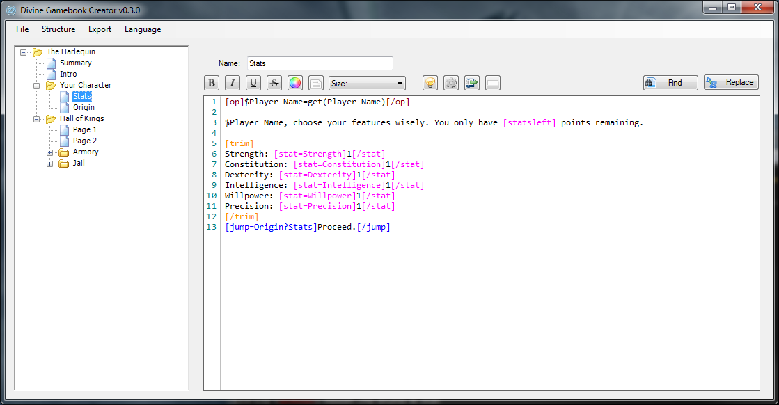The width and height of the screenshot is (779, 405).
Task: Click the Page 1 document icon
Action: click(x=64, y=129)
